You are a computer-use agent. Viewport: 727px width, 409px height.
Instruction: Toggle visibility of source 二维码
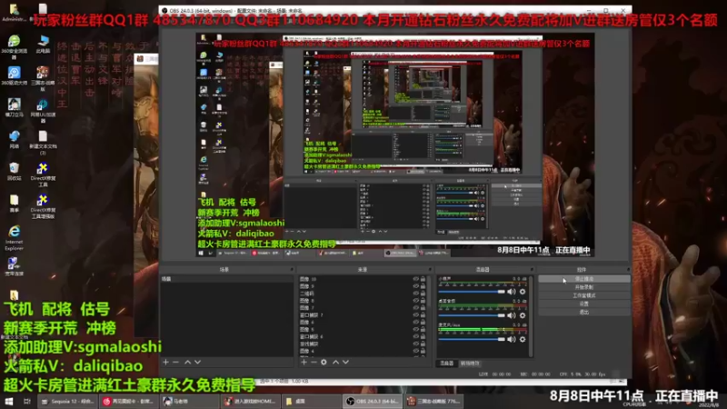click(415, 294)
